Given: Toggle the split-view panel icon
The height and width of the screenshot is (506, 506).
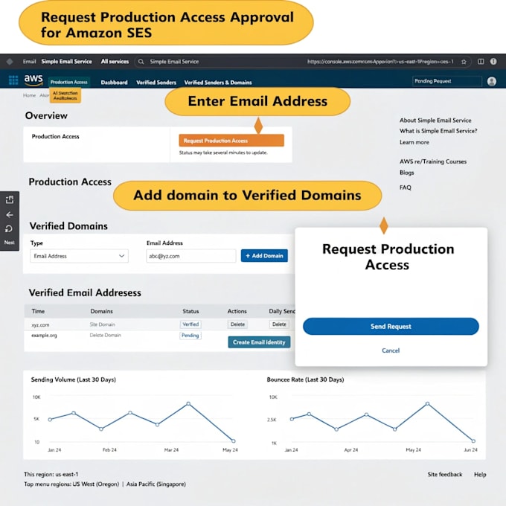Looking at the screenshot, I should [x=481, y=61].
